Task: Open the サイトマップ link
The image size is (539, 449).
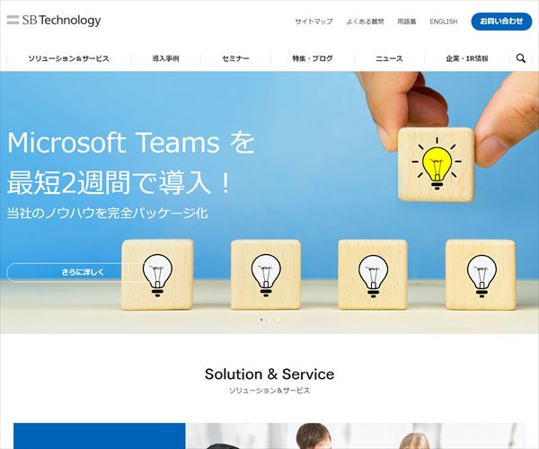Action: [x=314, y=22]
